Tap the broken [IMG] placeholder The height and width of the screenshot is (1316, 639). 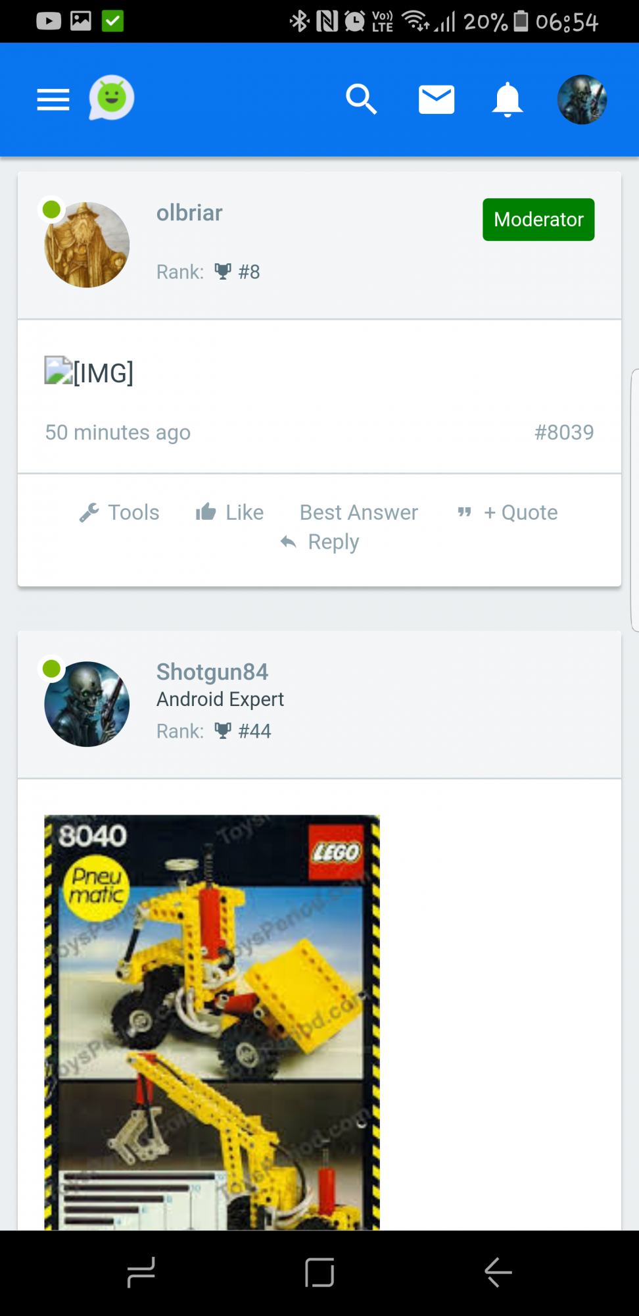click(89, 372)
